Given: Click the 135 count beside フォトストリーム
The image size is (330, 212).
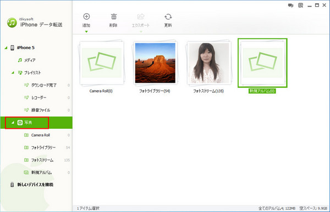Looking at the screenshot, I should tap(67, 160).
